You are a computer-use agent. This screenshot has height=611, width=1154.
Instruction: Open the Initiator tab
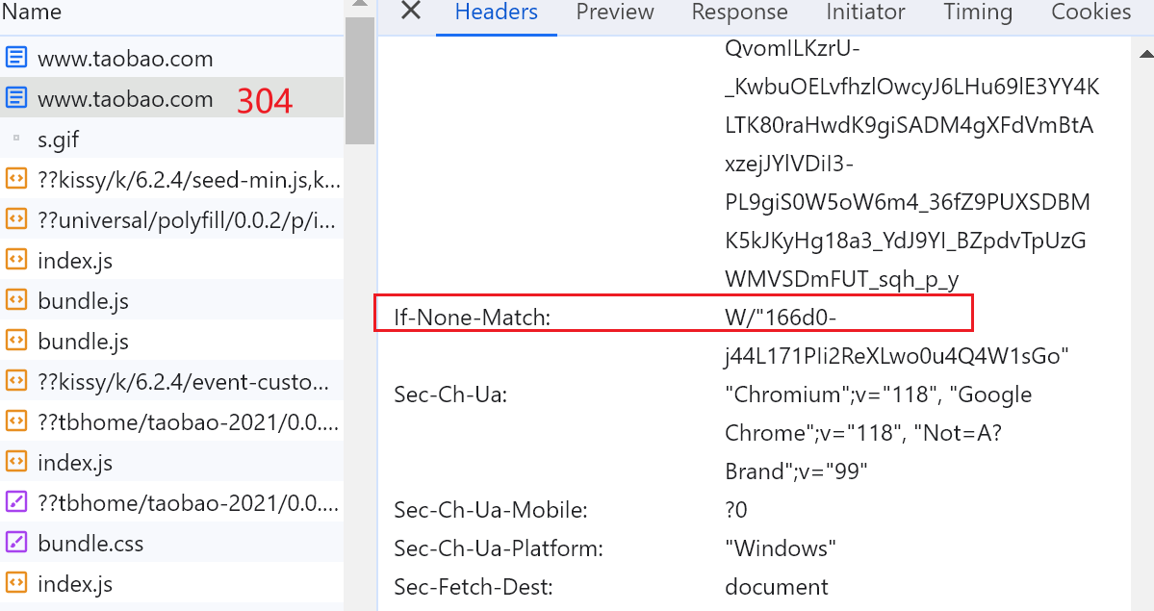865,13
